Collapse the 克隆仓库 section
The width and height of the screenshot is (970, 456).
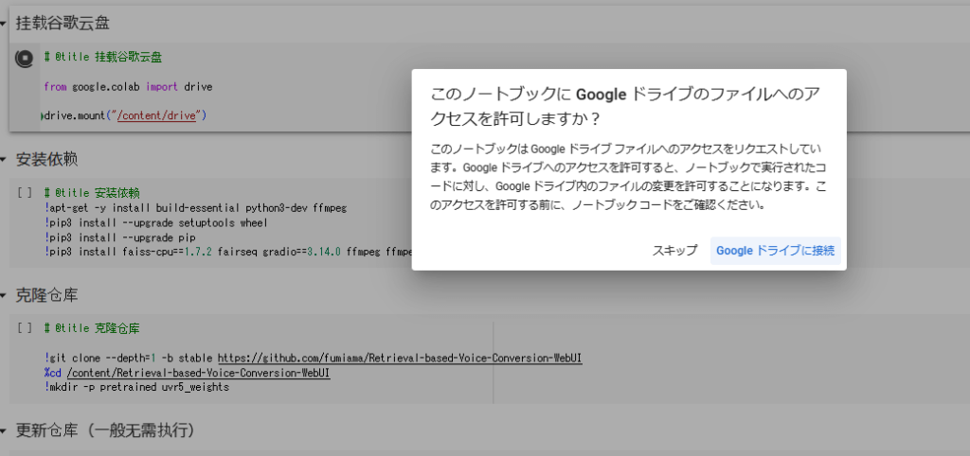tap(4, 296)
